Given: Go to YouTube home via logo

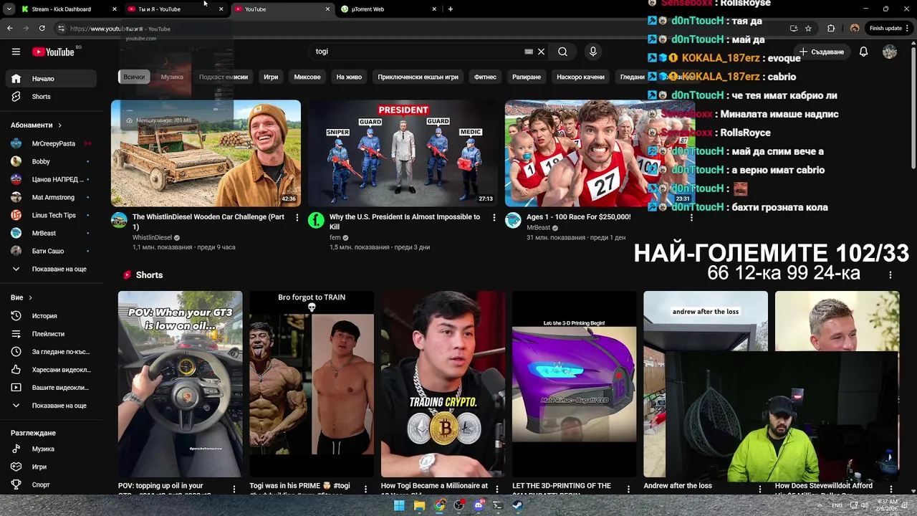Looking at the screenshot, I should [x=53, y=52].
